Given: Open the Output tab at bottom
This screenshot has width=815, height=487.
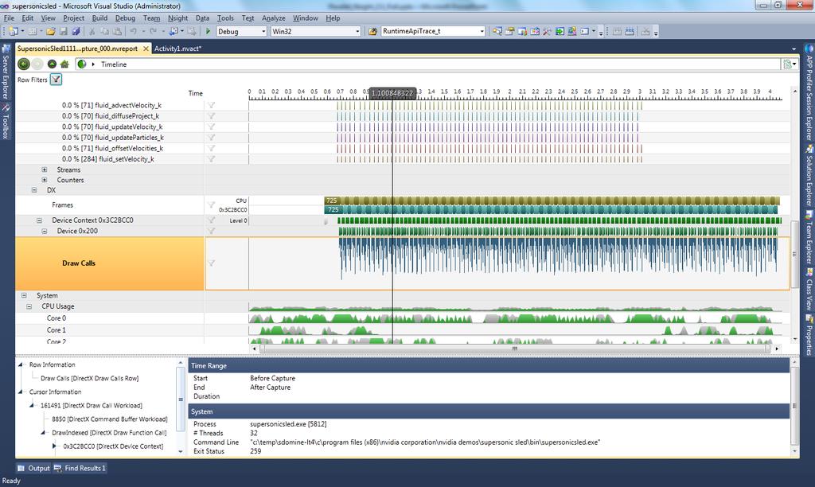Looking at the screenshot, I should (x=33, y=468).
